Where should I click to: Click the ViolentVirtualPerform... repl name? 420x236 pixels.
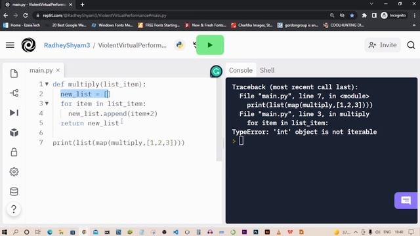pos(133,45)
